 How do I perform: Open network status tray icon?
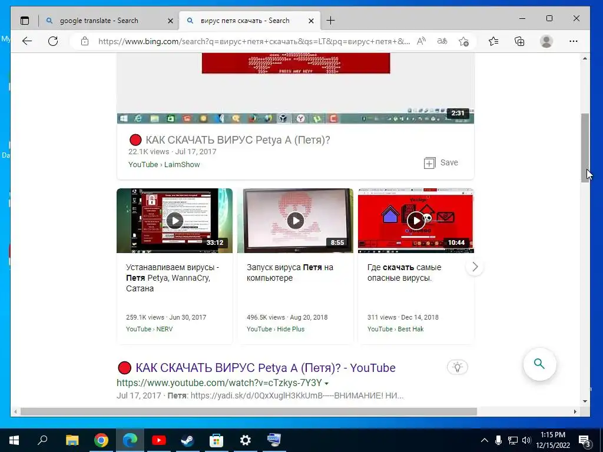(x=513, y=440)
